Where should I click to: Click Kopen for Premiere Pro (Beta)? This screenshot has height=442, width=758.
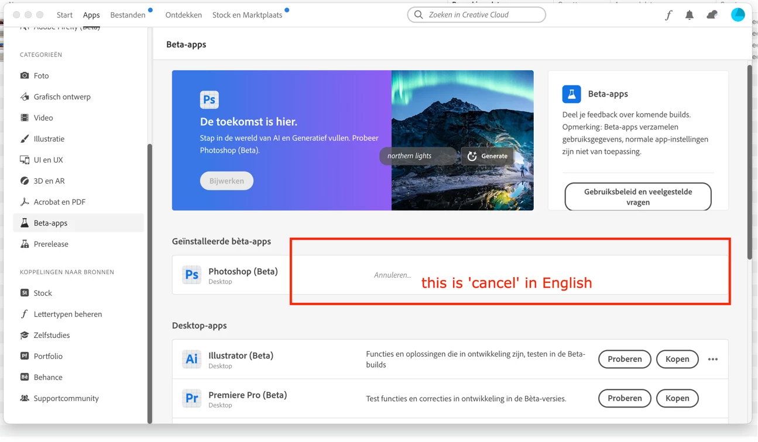point(677,398)
